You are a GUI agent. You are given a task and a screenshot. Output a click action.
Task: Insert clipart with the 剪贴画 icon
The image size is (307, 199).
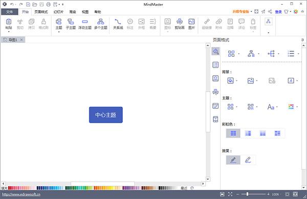click(x=180, y=24)
